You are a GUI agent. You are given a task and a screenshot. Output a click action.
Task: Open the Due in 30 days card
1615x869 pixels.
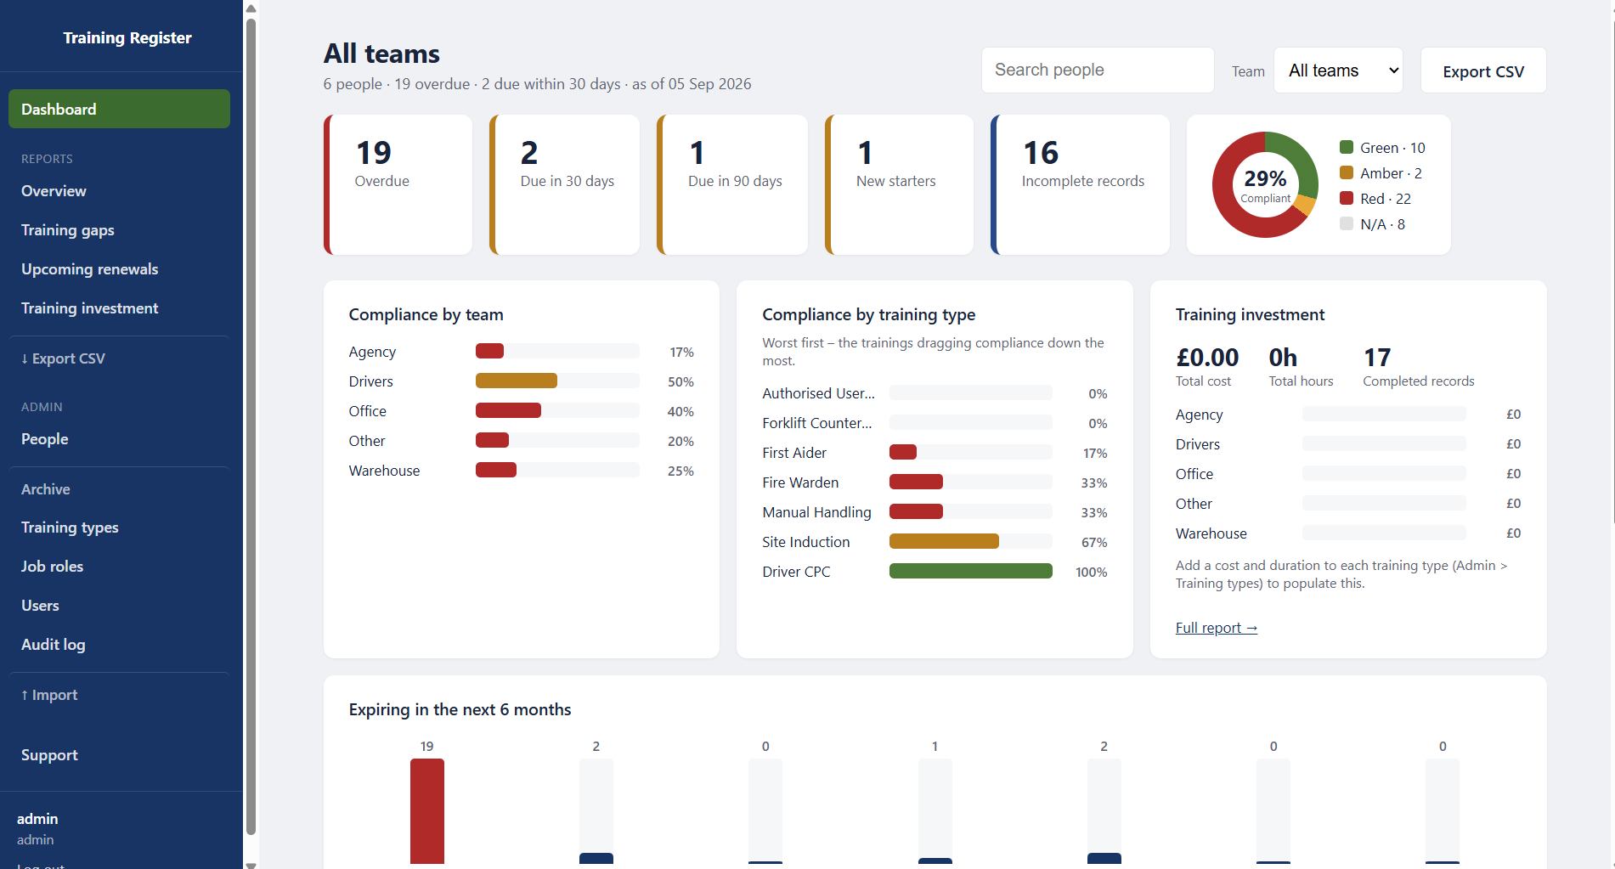point(565,184)
